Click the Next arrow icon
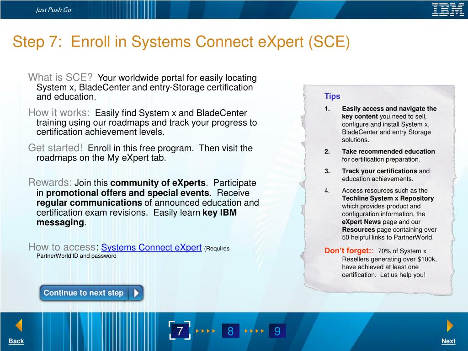 450,325
